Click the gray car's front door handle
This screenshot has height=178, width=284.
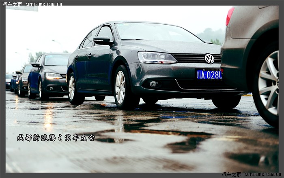89,56
